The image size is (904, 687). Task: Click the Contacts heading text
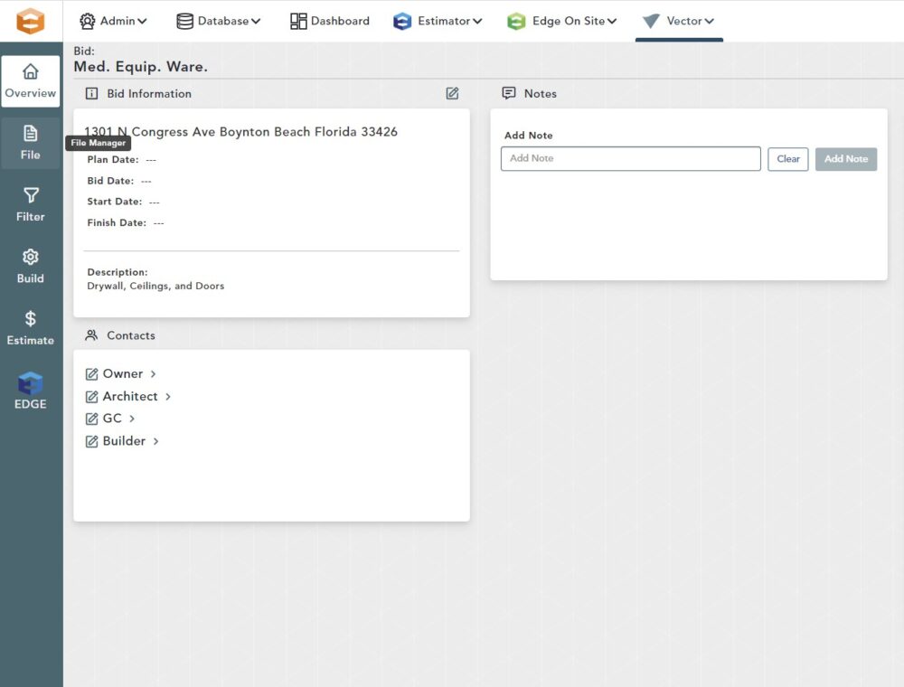(131, 335)
